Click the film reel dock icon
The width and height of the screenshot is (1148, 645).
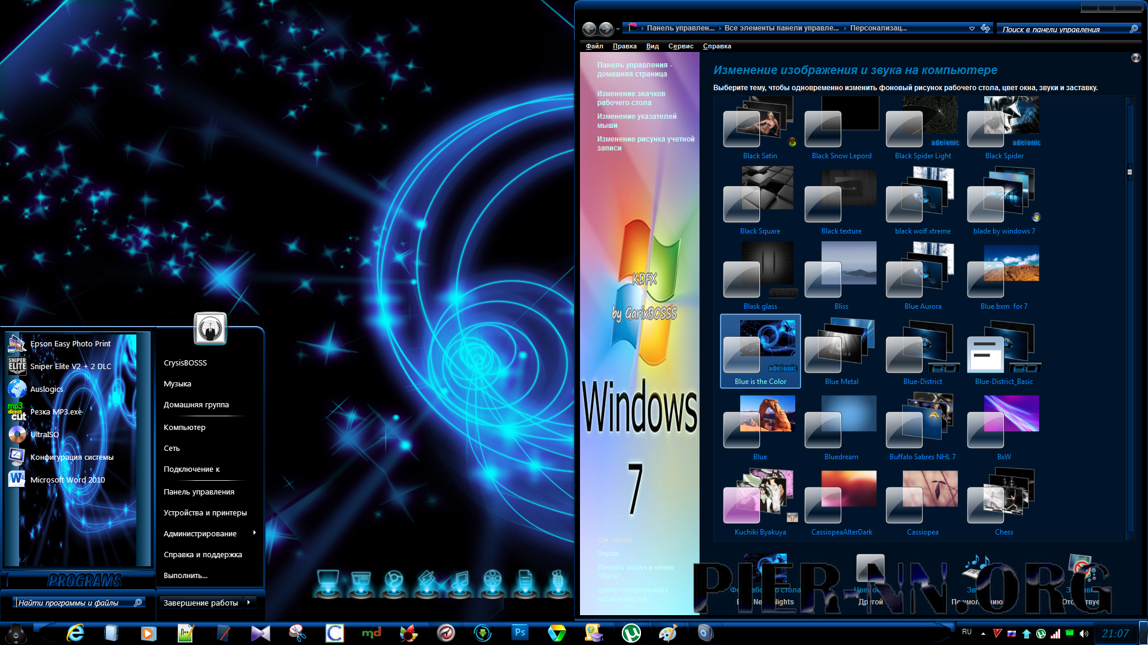492,583
